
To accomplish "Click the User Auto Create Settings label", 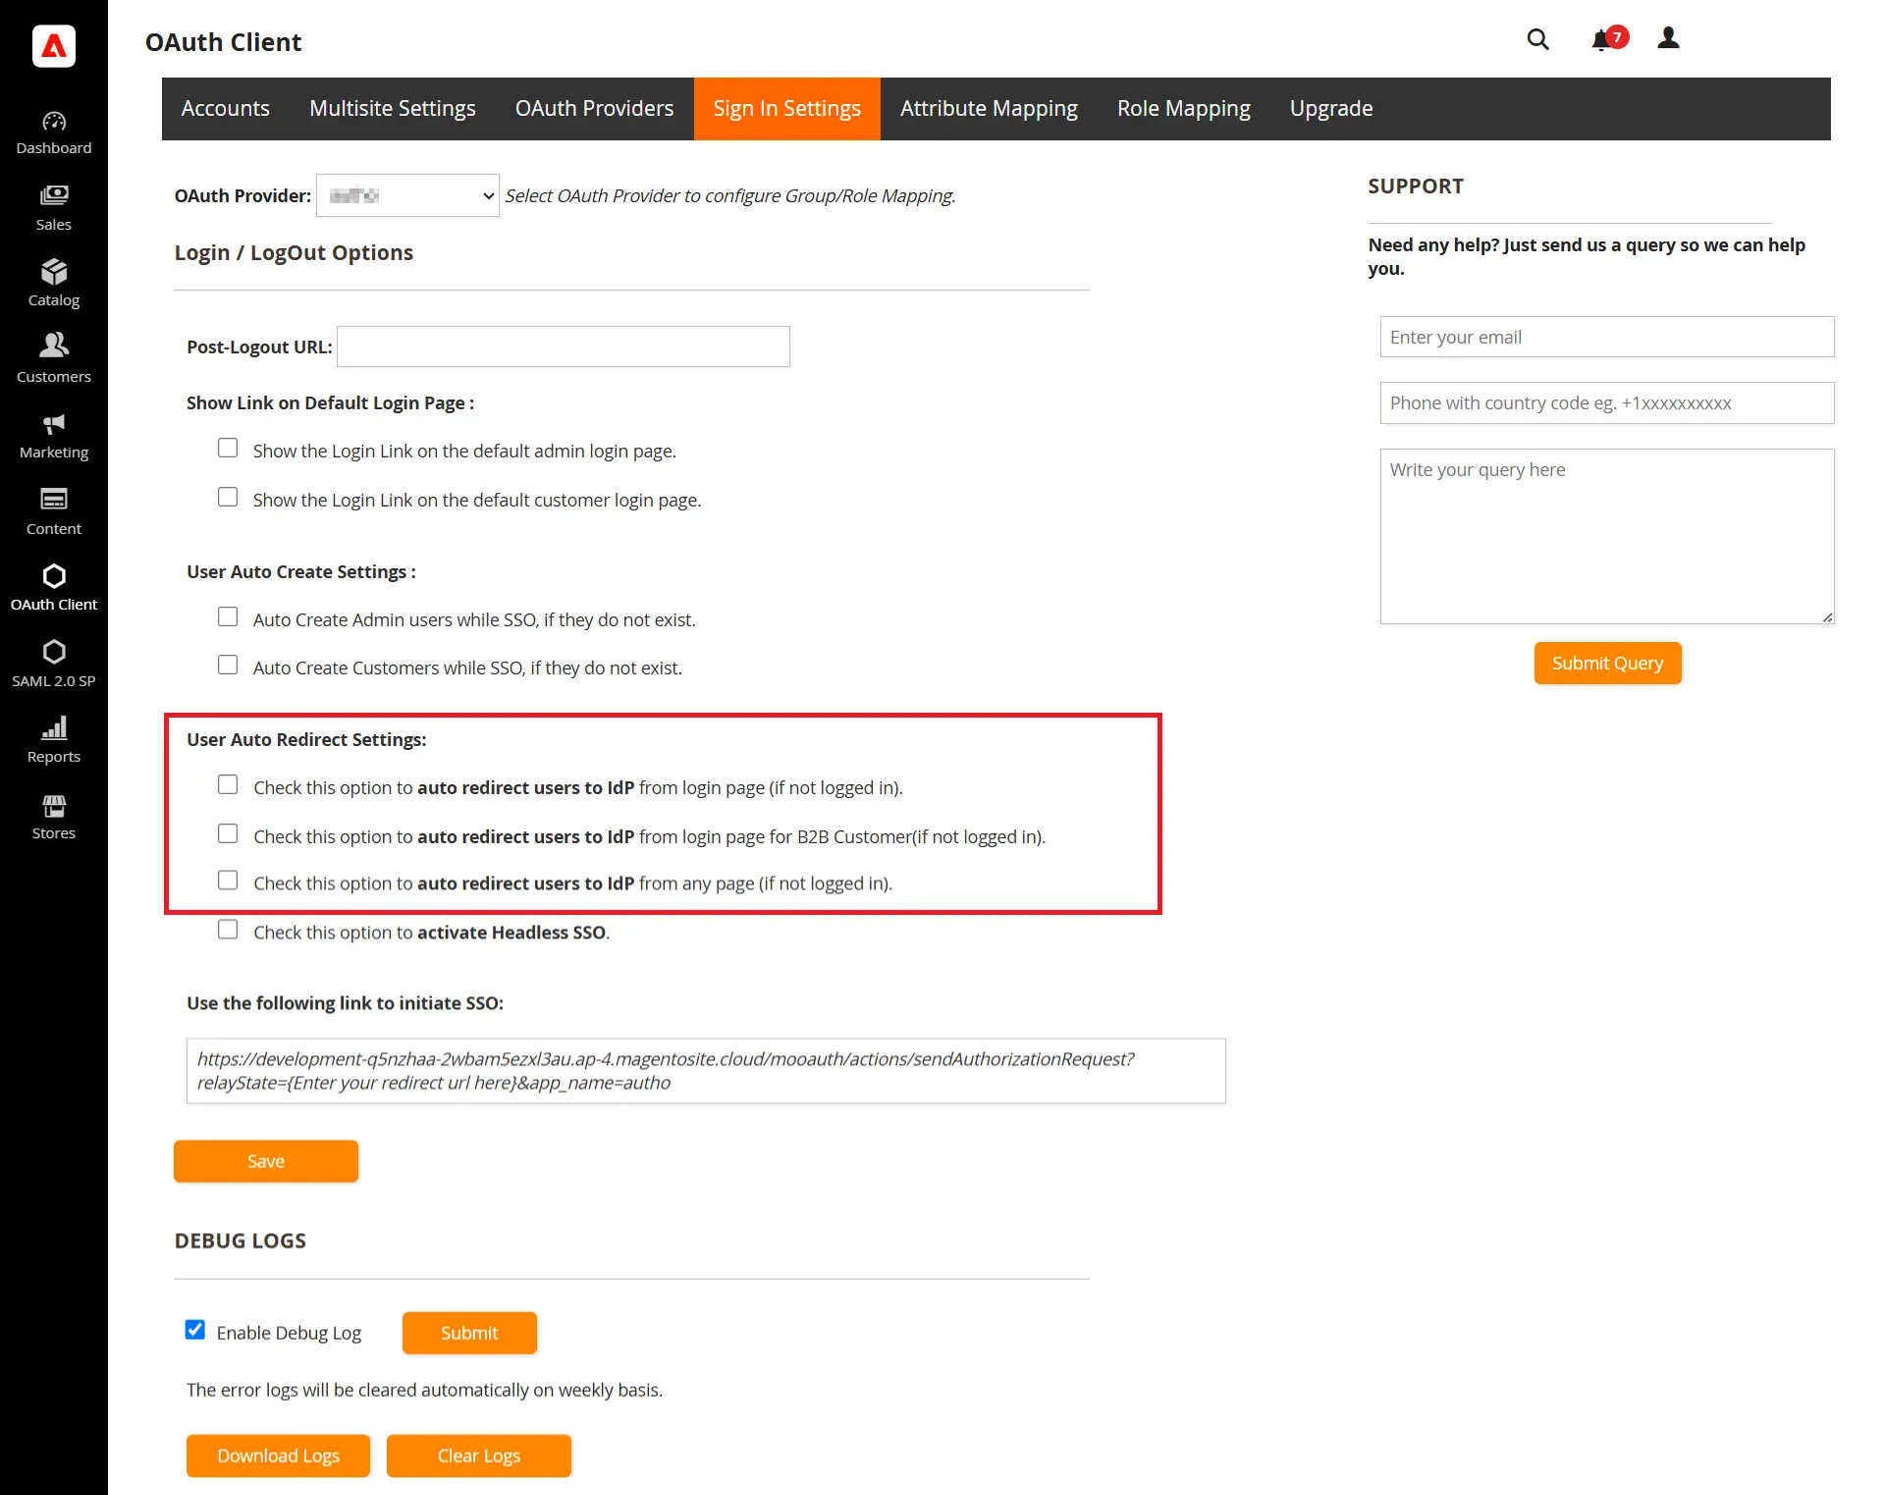I will 301,571.
